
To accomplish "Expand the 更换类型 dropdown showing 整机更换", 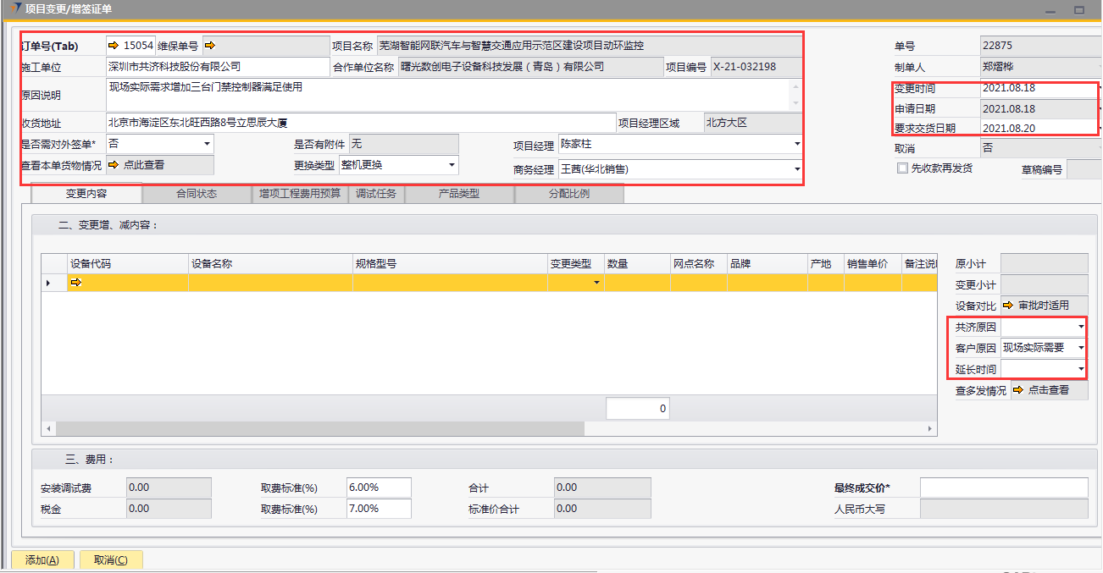I will point(452,165).
